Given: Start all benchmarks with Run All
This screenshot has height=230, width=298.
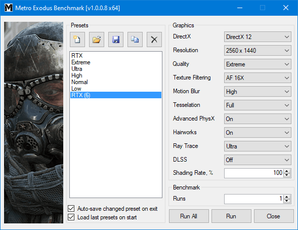Looking at the screenshot, I should coord(189,216).
